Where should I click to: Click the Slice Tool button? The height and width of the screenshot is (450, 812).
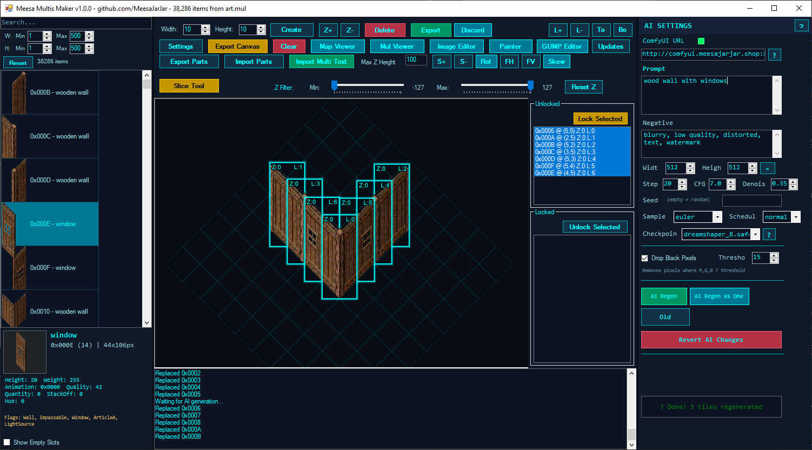pos(189,86)
